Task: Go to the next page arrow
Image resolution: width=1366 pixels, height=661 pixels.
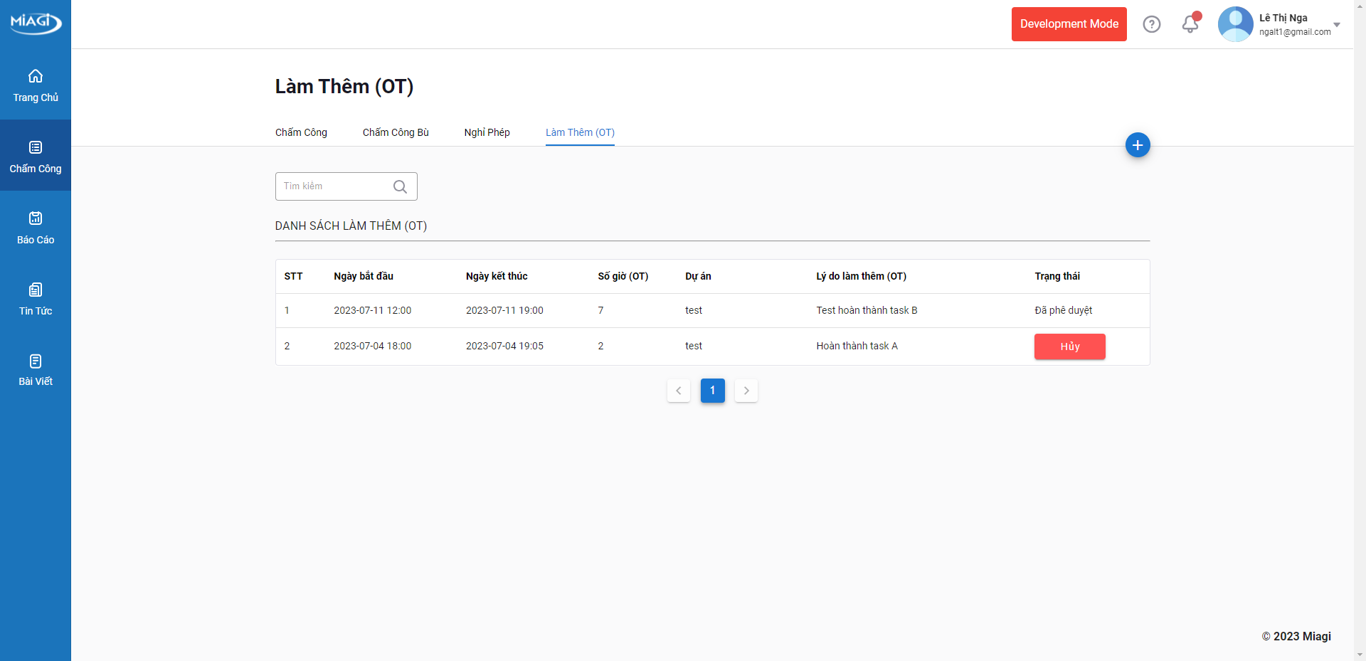Action: pos(746,391)
